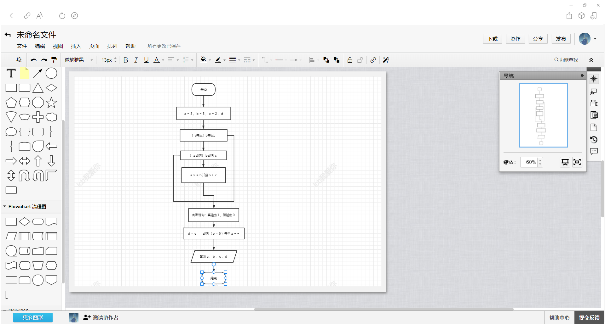Click the 60% zoom value field
The width and height of the screenshot is (605, 324).
pyautogui.click(x=529, y=162)
